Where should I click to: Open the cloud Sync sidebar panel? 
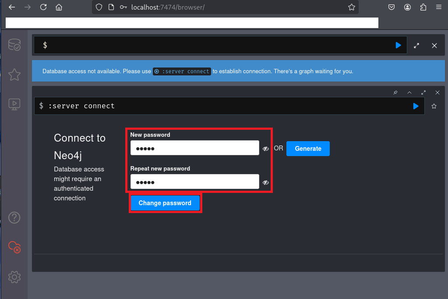[x=14, y=247]
